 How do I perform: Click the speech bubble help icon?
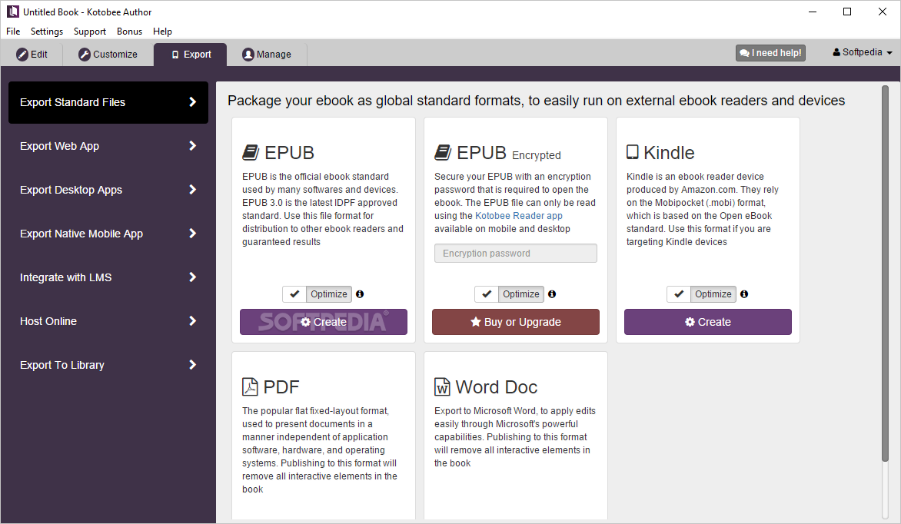coord(744,53)
